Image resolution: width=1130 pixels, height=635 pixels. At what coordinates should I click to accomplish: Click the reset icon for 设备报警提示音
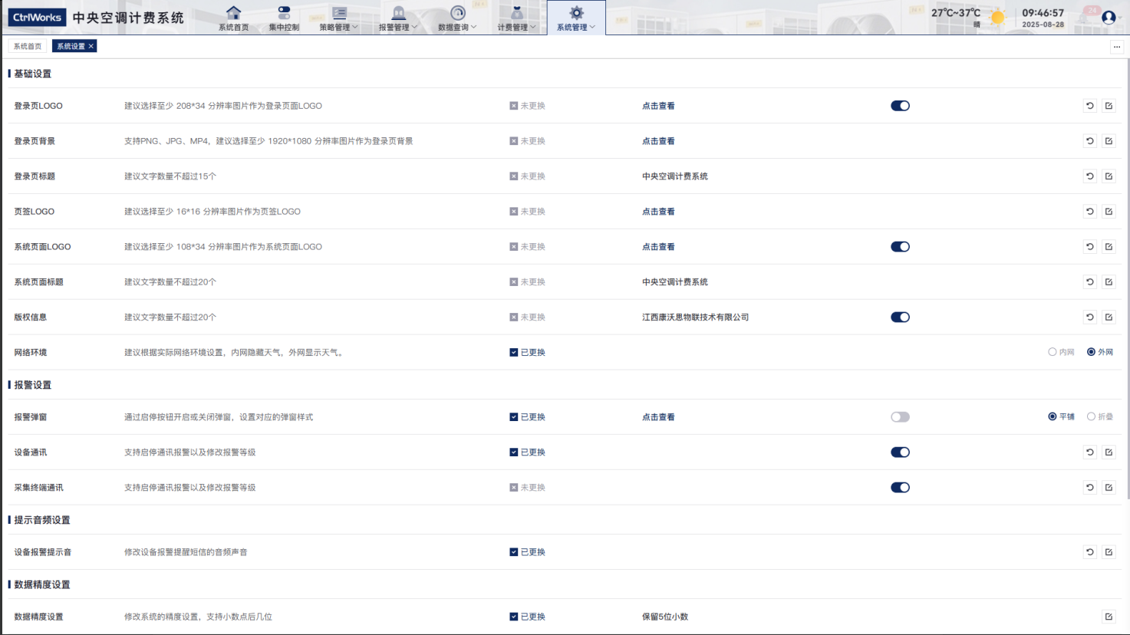1089,552
